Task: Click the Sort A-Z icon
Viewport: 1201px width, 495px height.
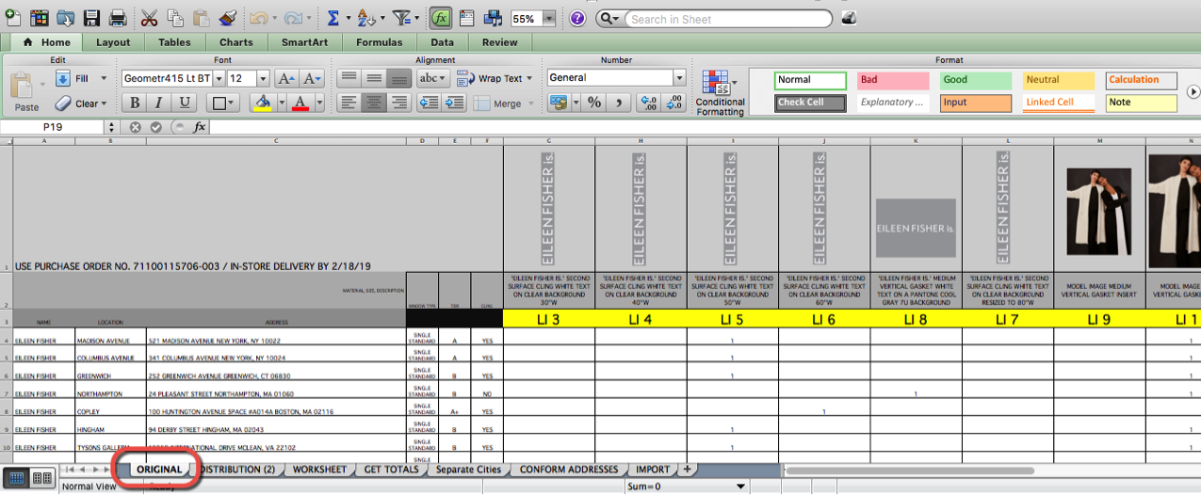Action: [x=365, y=18]
